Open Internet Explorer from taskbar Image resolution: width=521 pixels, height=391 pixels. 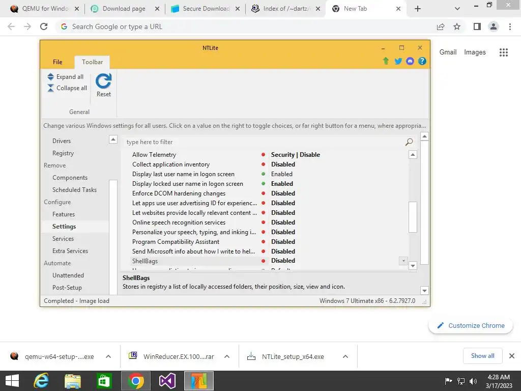coord(41,381)
